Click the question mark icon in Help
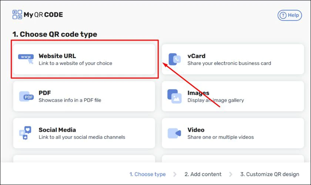311x185 pixels. (283, 15)
